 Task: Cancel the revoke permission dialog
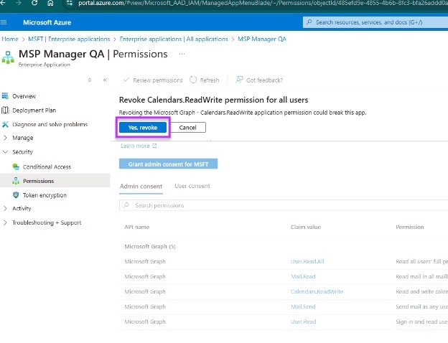click(x=187, y=128)
